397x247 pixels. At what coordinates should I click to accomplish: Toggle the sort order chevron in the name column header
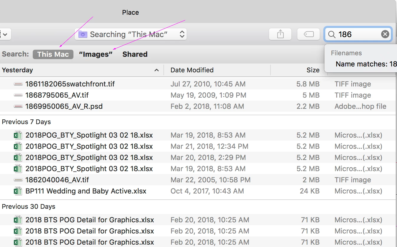(x=157, y=70)
